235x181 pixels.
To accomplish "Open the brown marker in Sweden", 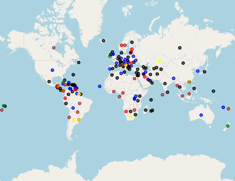I will tap(125, 45).
